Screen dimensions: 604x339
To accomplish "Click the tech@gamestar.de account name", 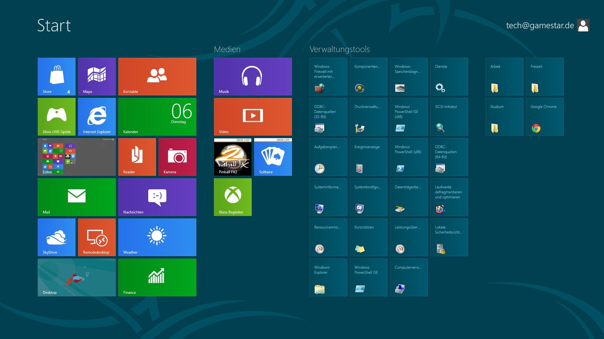I will tap(540, 26).
